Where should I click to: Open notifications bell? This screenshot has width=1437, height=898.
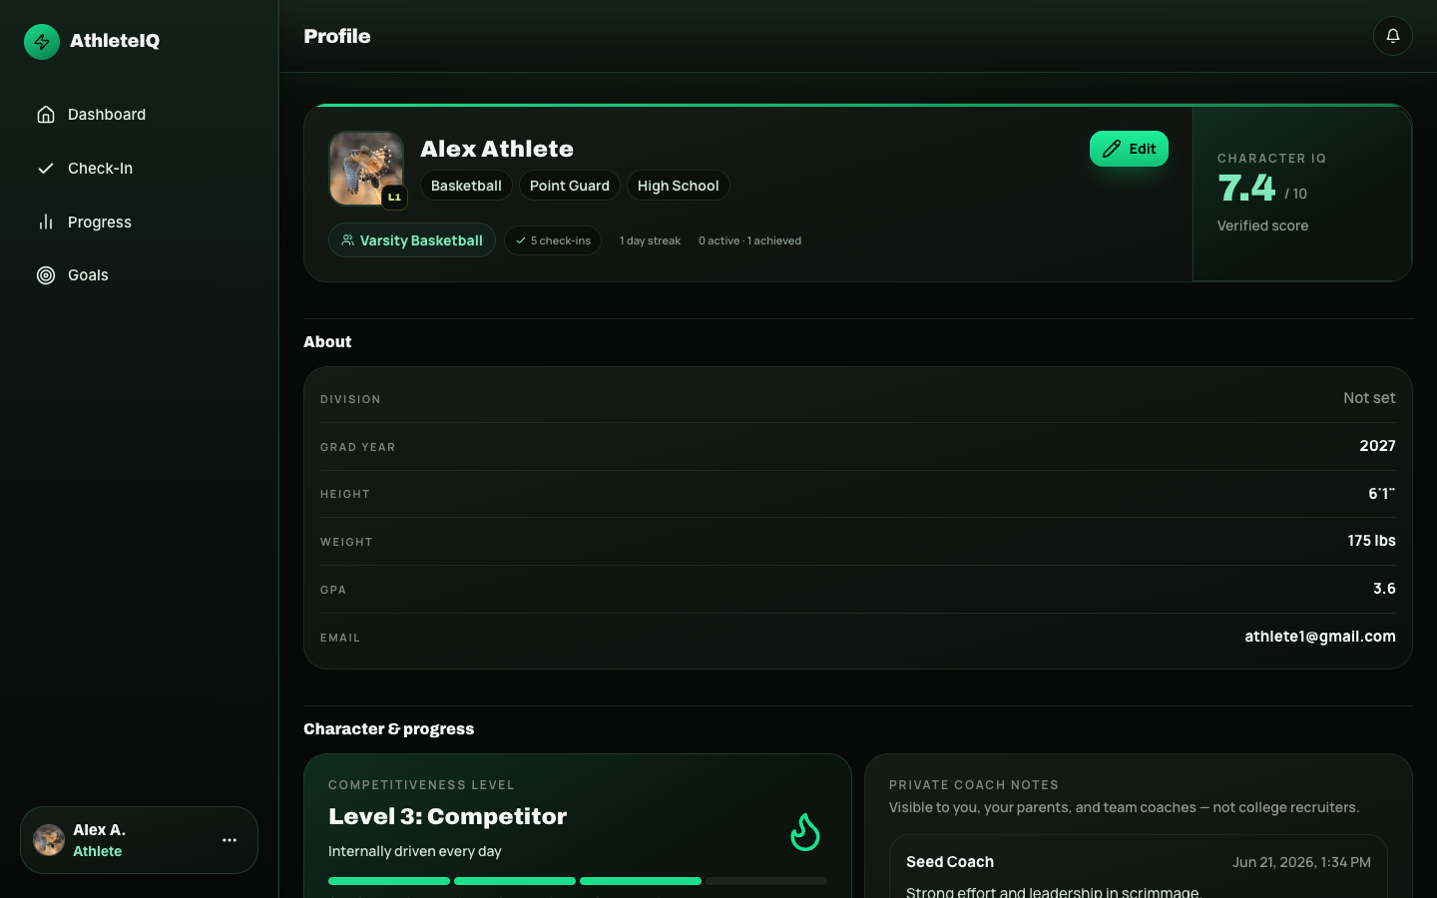(x=1392, y=36)
